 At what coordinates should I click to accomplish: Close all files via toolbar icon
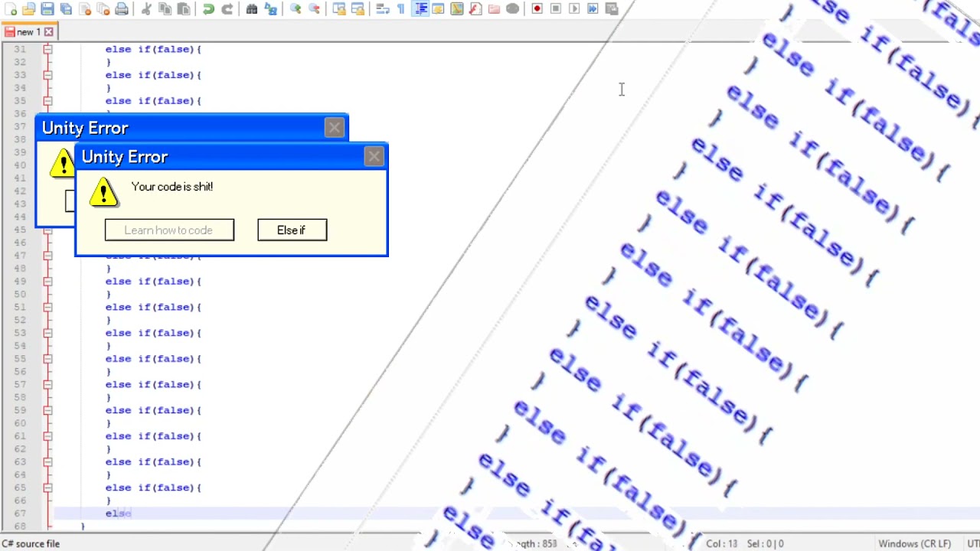(x=103, y=9)
